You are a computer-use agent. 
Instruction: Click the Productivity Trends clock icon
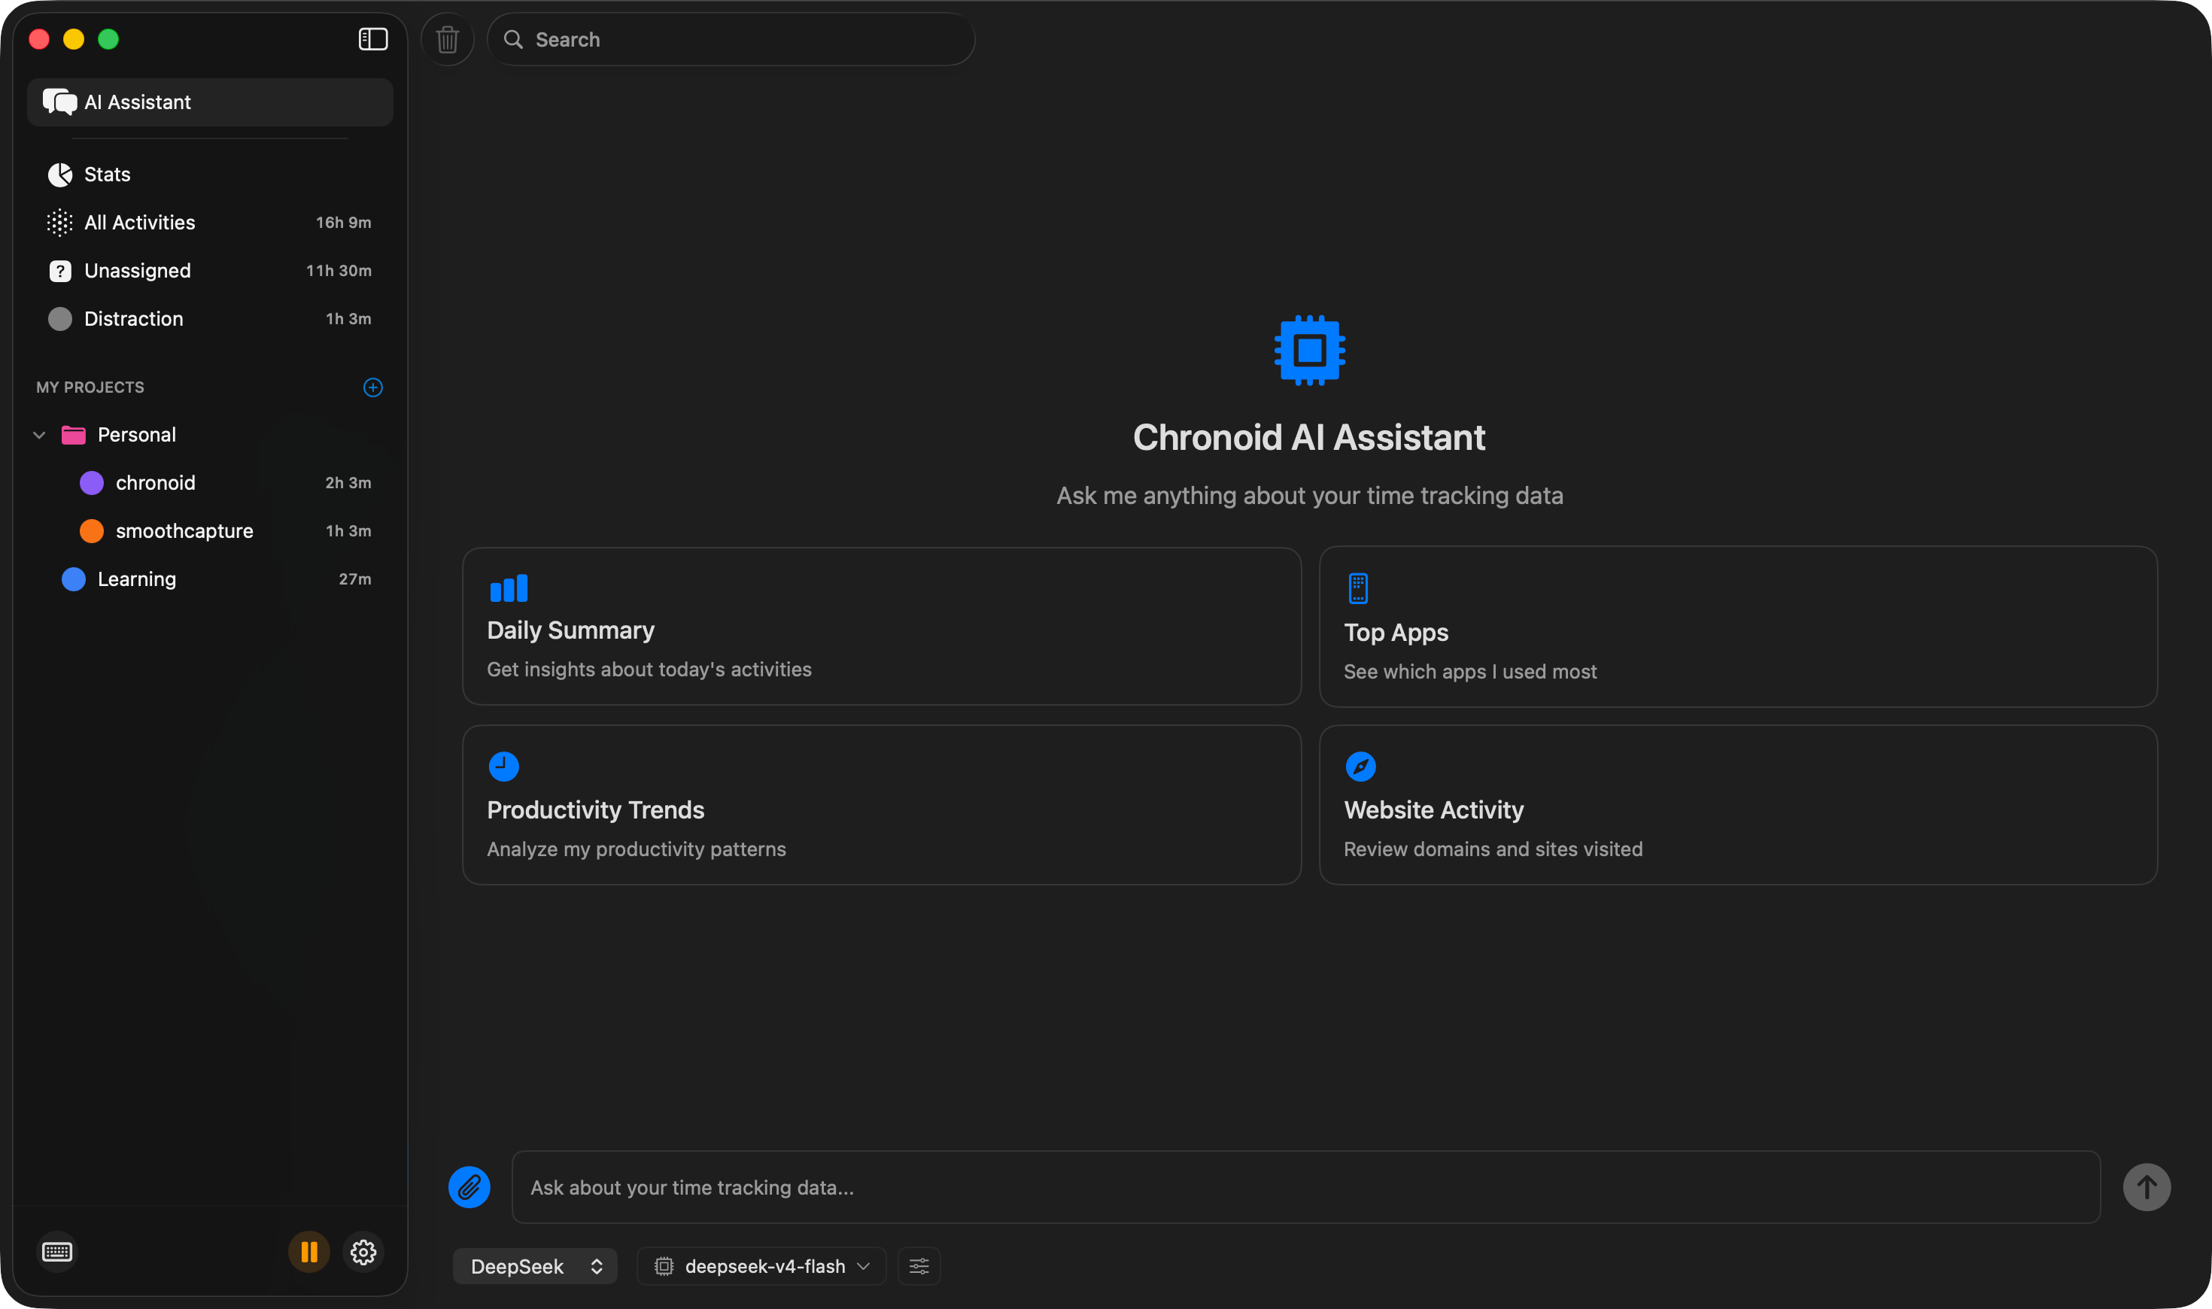coord(503,767)
